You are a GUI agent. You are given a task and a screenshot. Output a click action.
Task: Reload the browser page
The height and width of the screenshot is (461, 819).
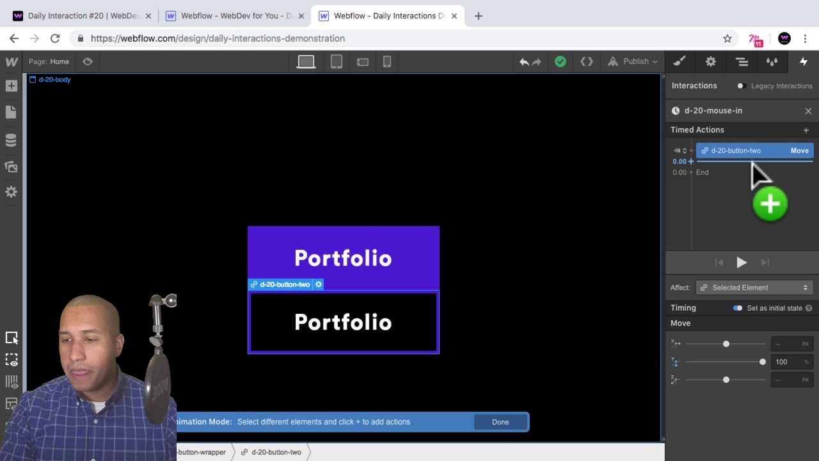click(x=55, y=38)
